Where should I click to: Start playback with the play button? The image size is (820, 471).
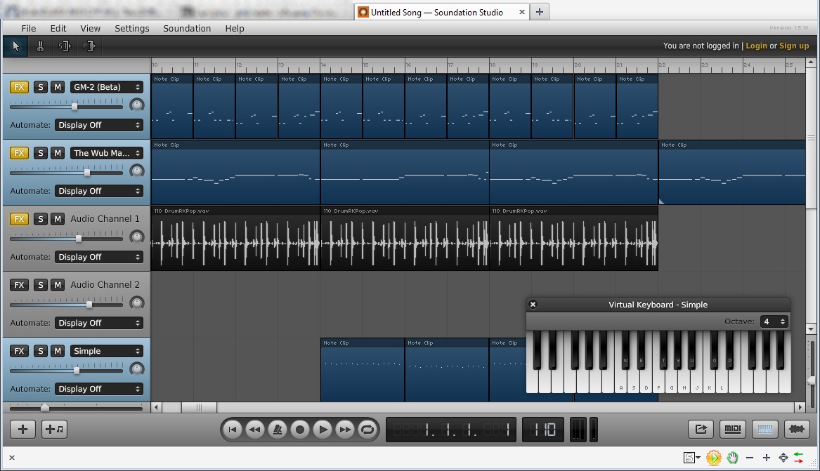(323, 430)
